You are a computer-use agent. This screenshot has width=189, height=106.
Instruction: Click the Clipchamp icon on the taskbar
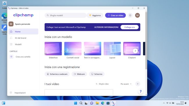point(113,103)
